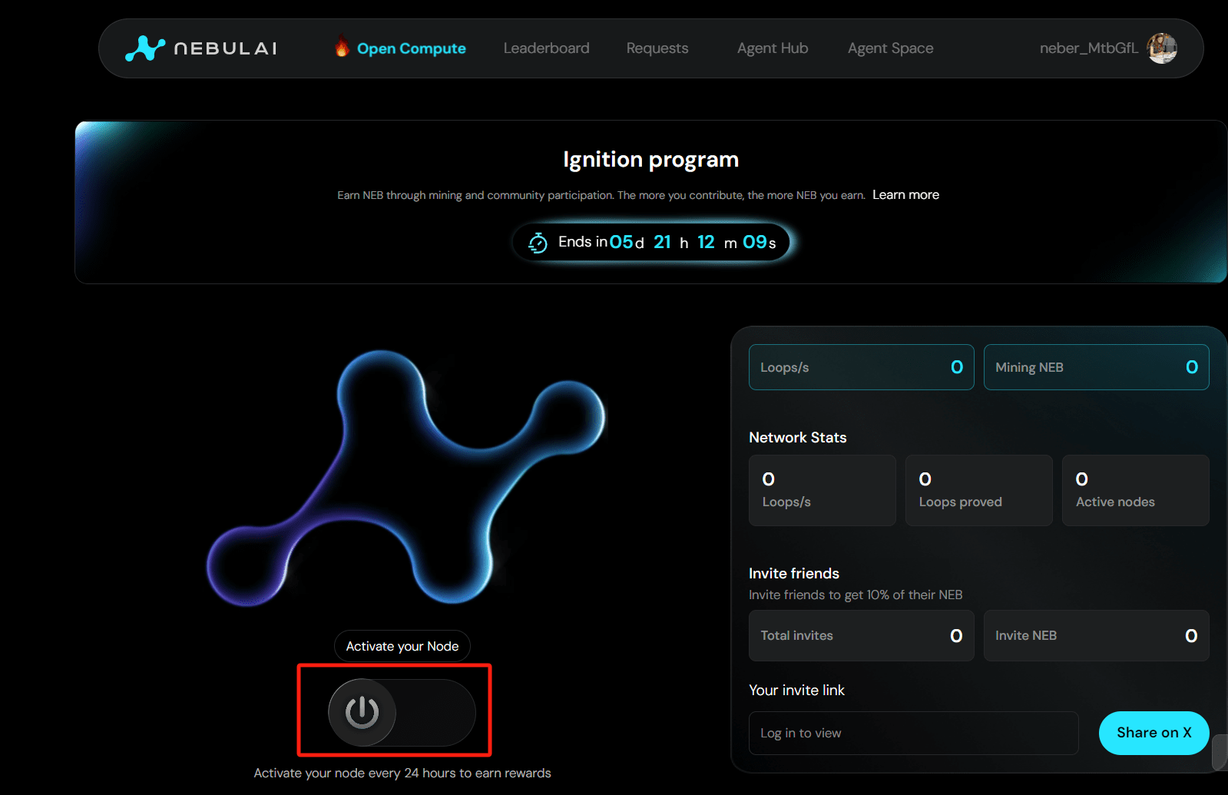Navigate to the Agent Space tab

coord(890,48)
